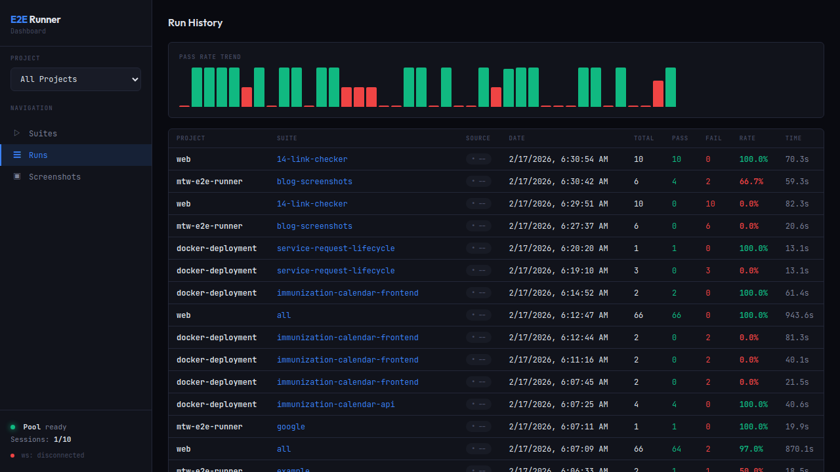This screenshot has height=472, width=840.
Task: Click the 66.7% rate value
Action: tap(751, 182)
